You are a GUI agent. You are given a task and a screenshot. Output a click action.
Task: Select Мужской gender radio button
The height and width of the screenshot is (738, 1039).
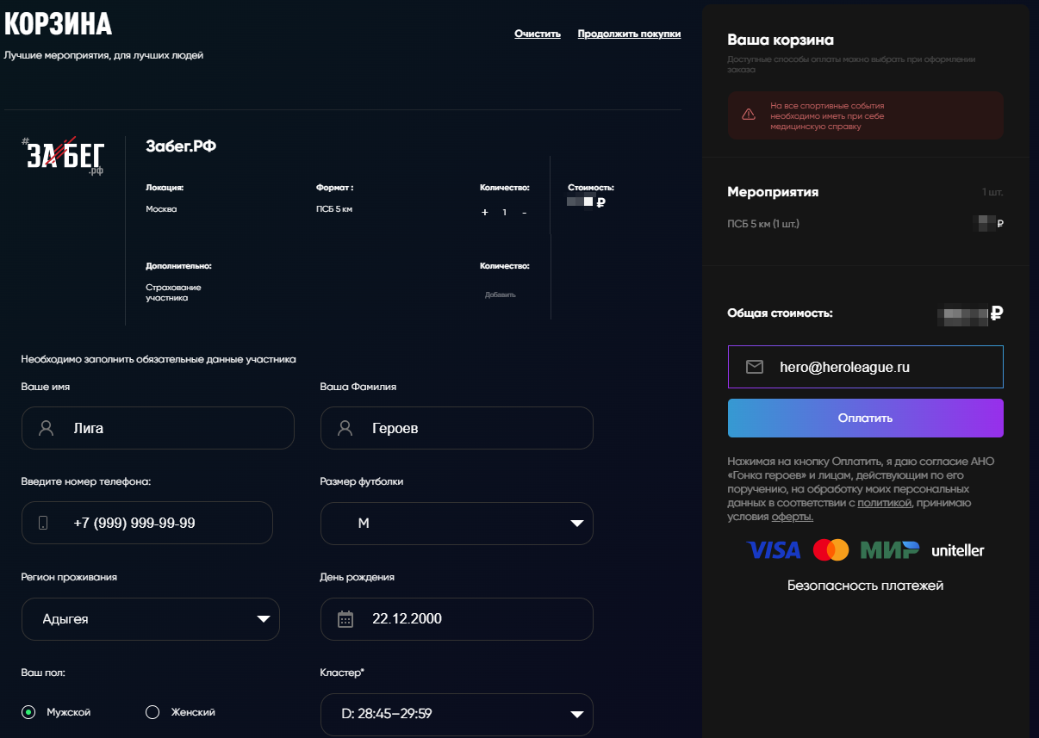pos(29,712)
